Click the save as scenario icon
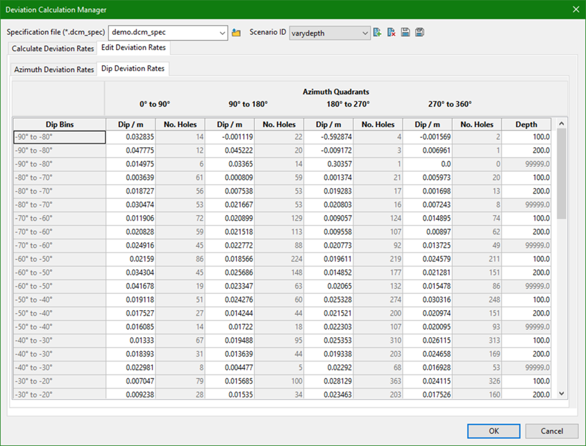The width and height of the screenshot is (586, 446). tap(419, 33)
